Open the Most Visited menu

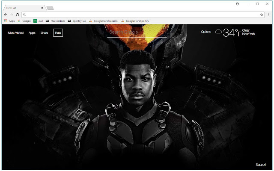[16, 33]
